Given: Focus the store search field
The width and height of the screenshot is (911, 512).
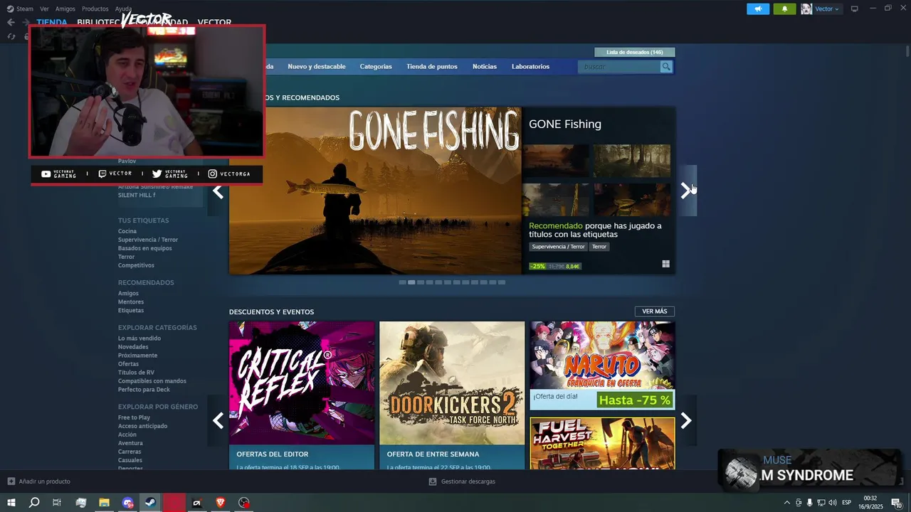Looking at the screenshot, I should [621, 67].
